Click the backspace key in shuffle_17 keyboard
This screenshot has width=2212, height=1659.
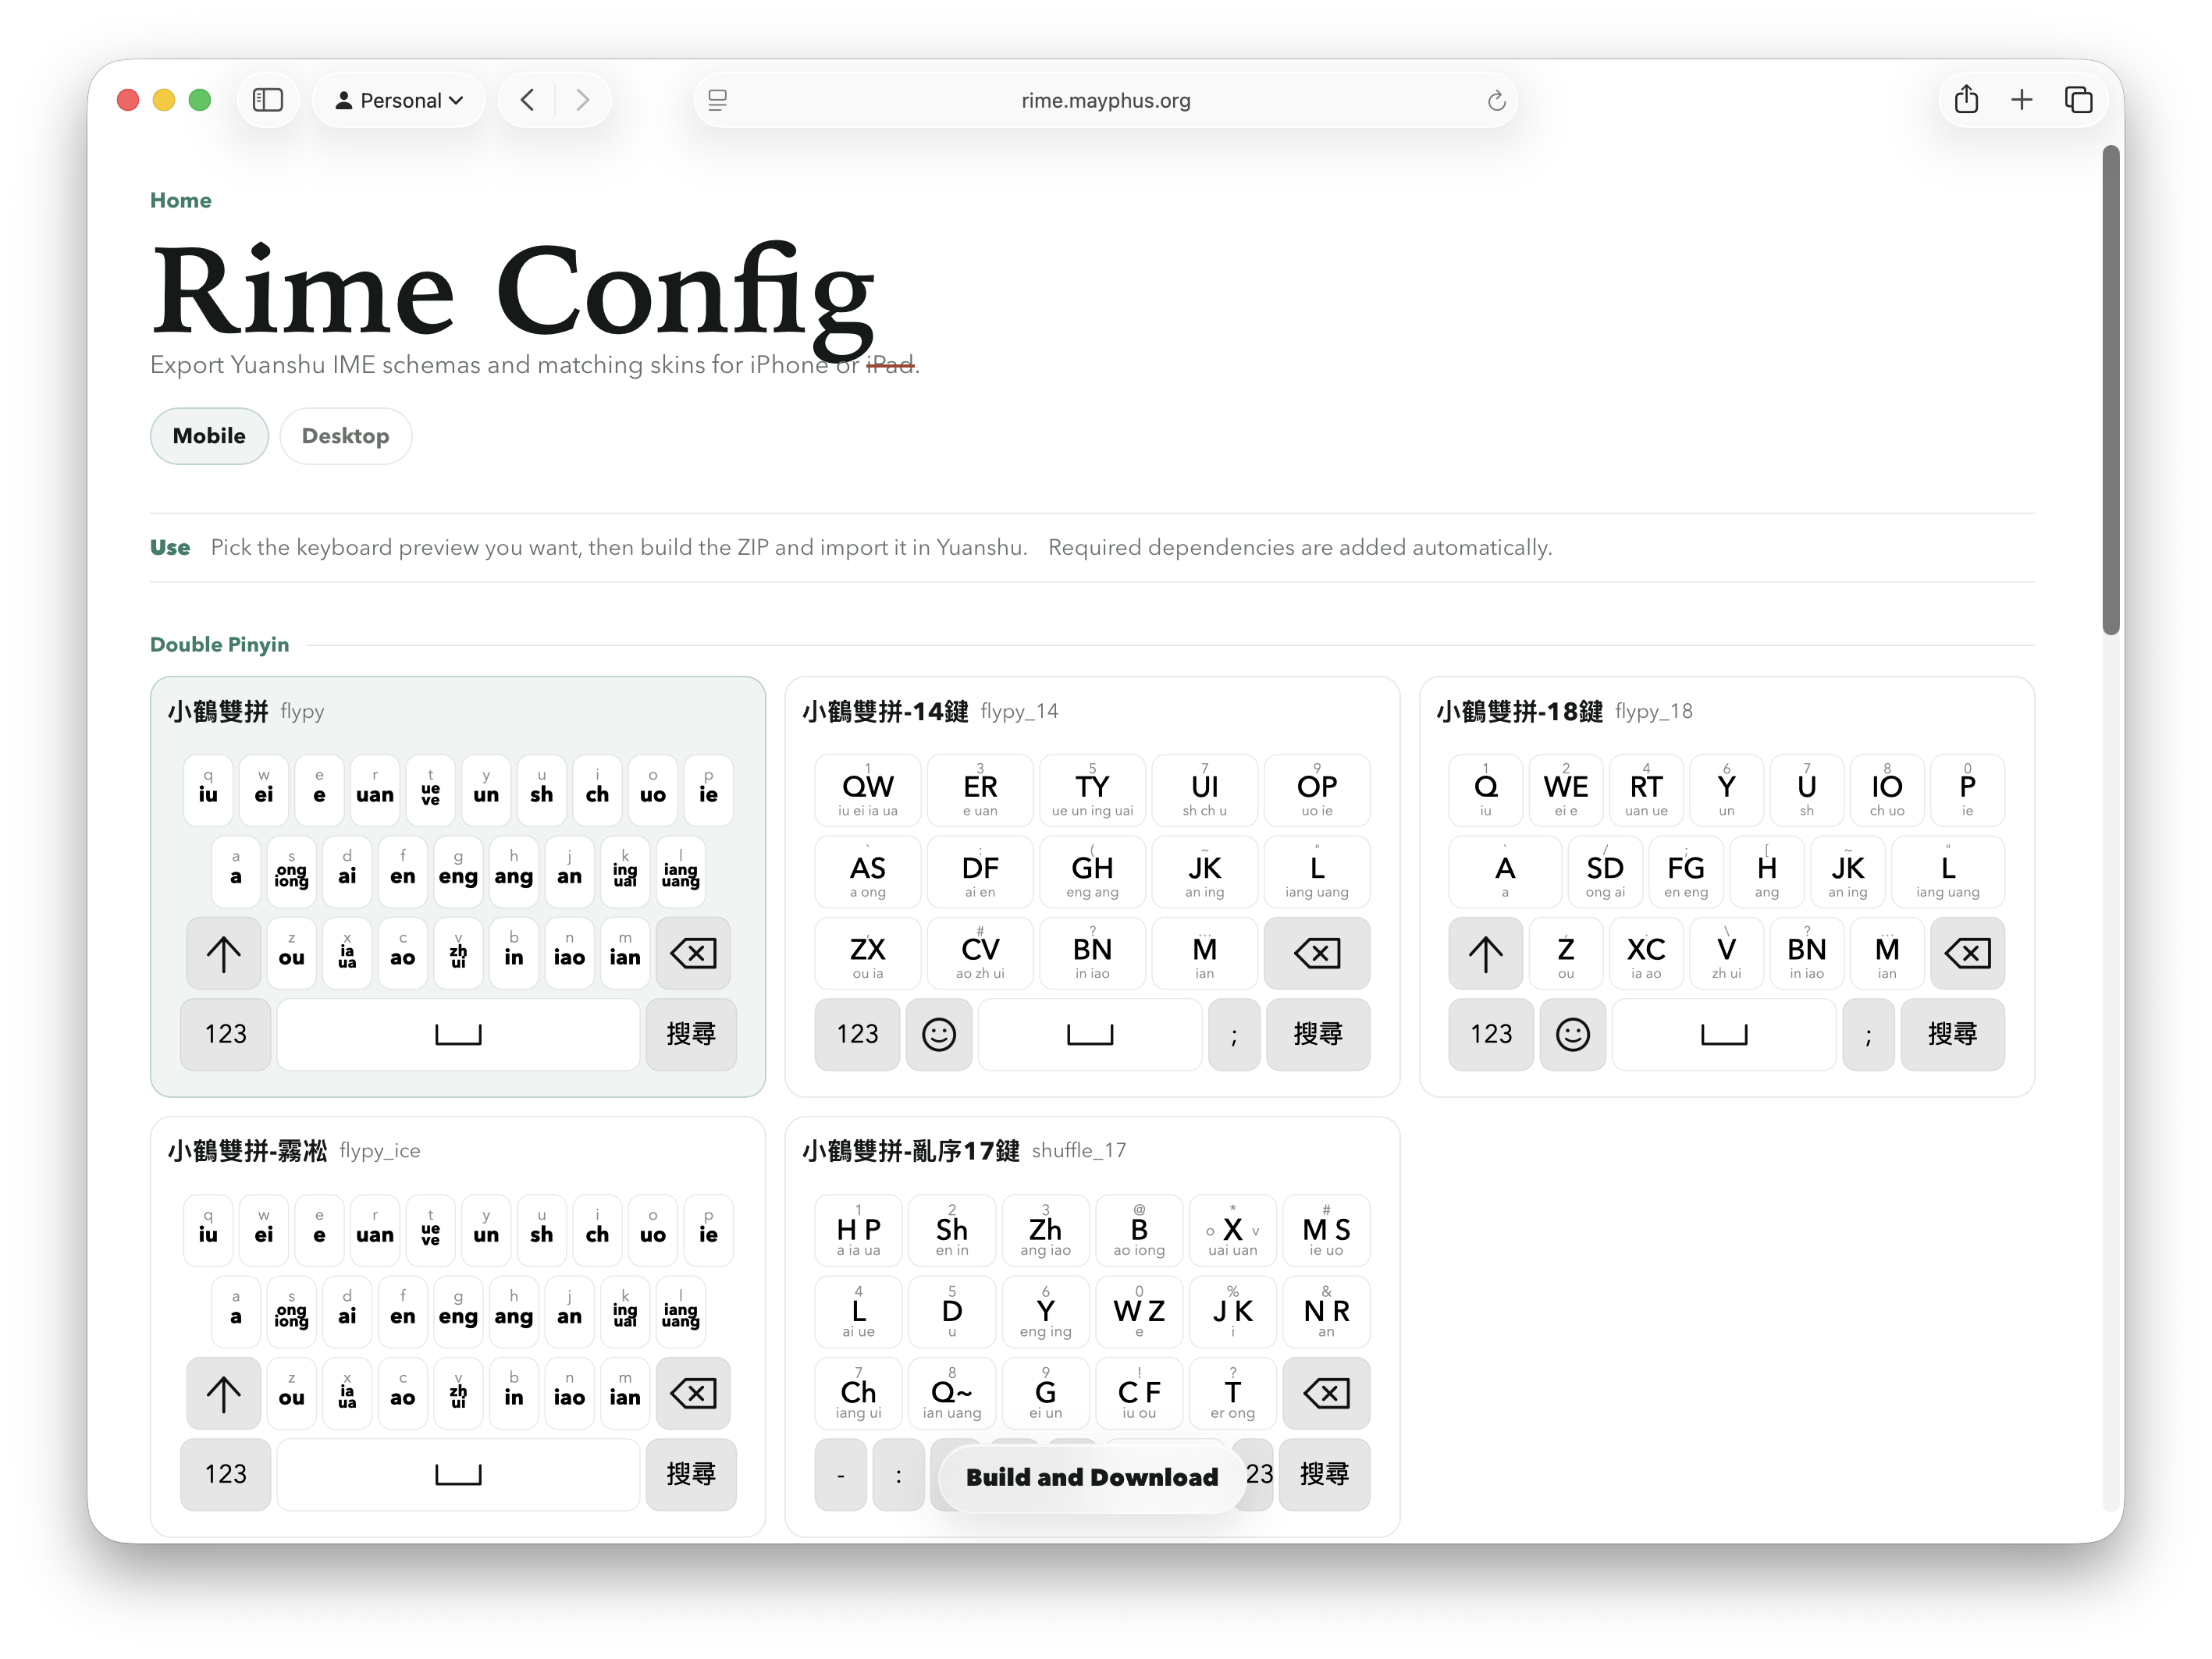pyautogui.click(x=1326, y=1393)
